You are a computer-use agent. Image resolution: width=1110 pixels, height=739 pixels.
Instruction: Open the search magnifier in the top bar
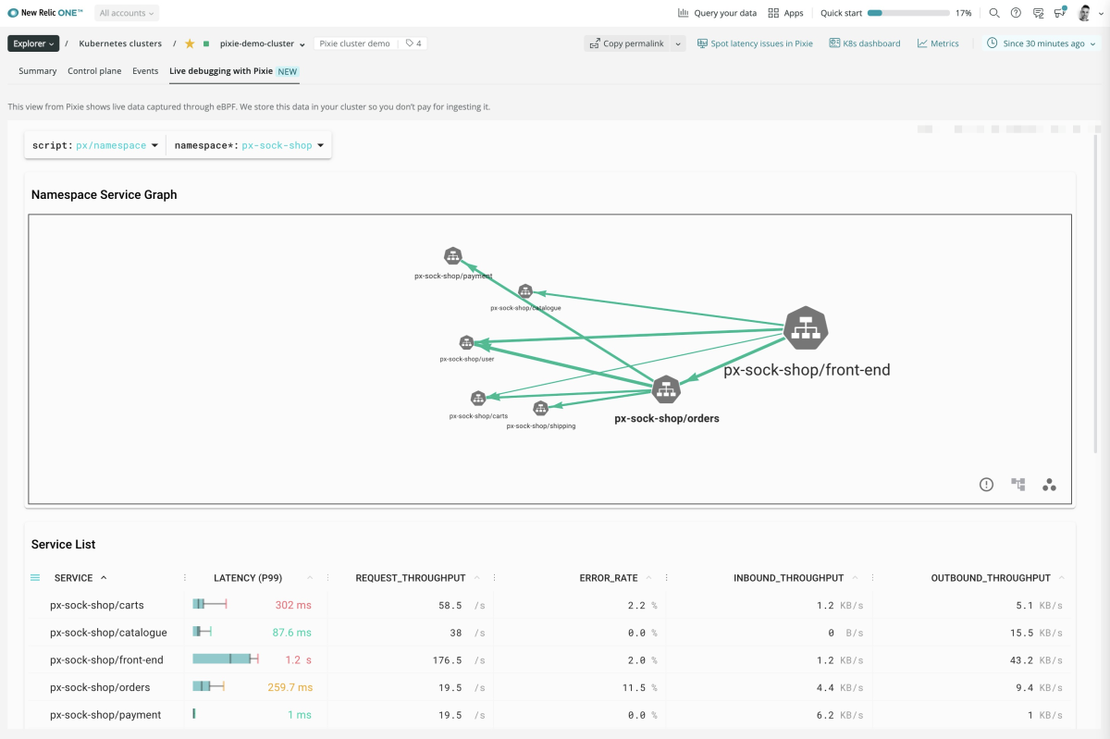(994, 13)
